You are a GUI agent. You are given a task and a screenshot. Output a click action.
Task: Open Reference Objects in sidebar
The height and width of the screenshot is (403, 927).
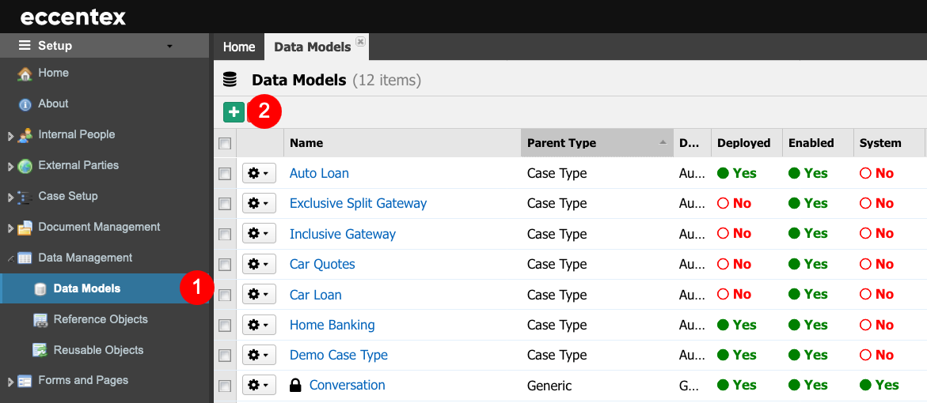click(x=101, y=319)
